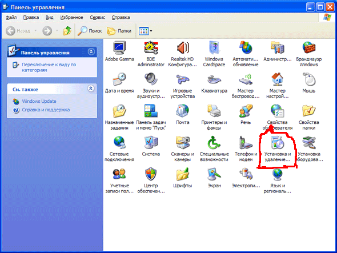The image size is (337, 253).
Task: Toggle the Папки toolbar button
Action: click(x=119, y=31)
